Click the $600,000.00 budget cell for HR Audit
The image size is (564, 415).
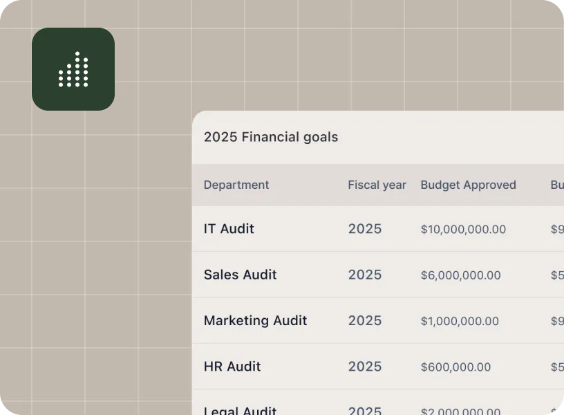[455, 367]
